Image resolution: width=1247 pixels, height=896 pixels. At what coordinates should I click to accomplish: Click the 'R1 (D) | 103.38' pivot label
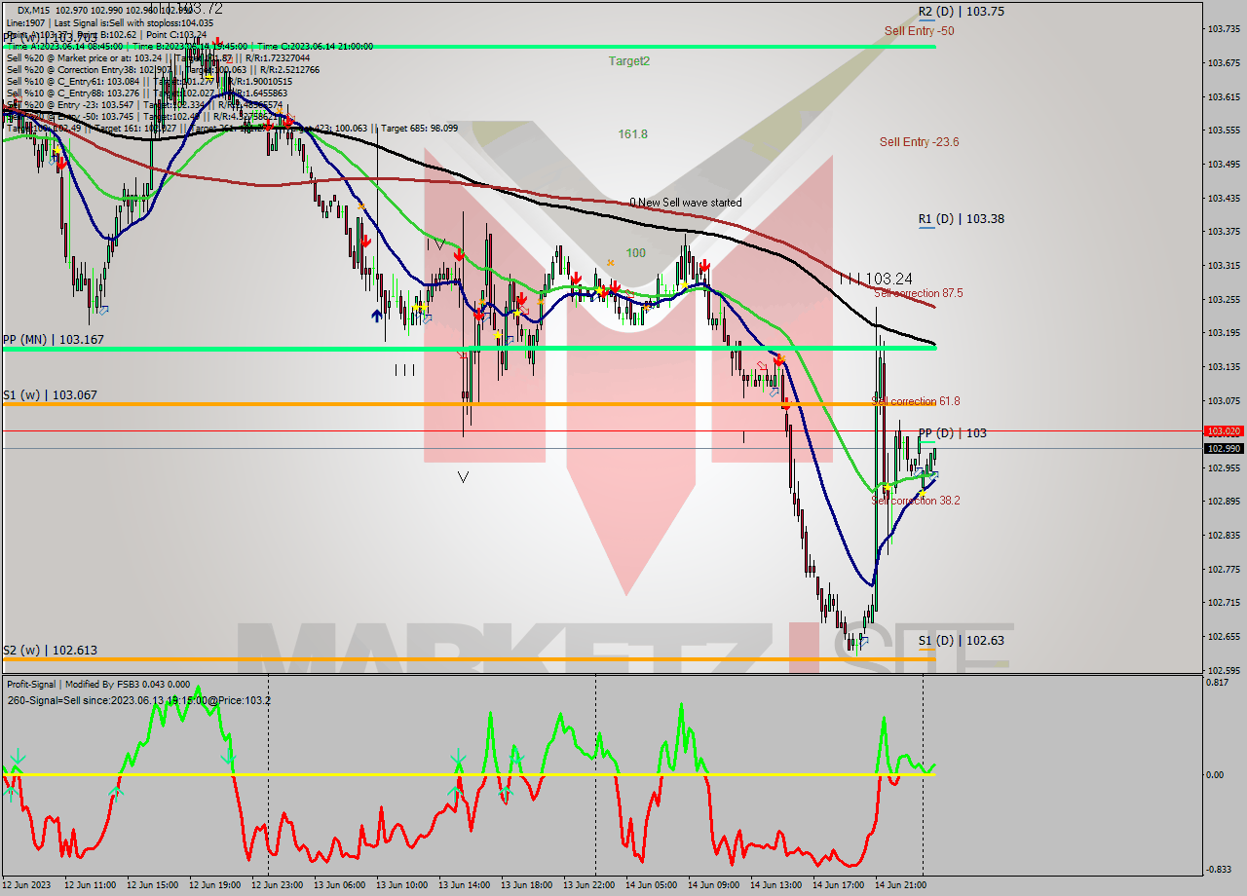962,219
